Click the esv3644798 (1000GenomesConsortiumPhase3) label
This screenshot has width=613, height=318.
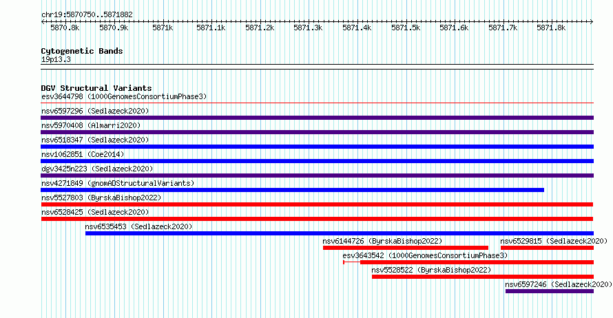124,96
